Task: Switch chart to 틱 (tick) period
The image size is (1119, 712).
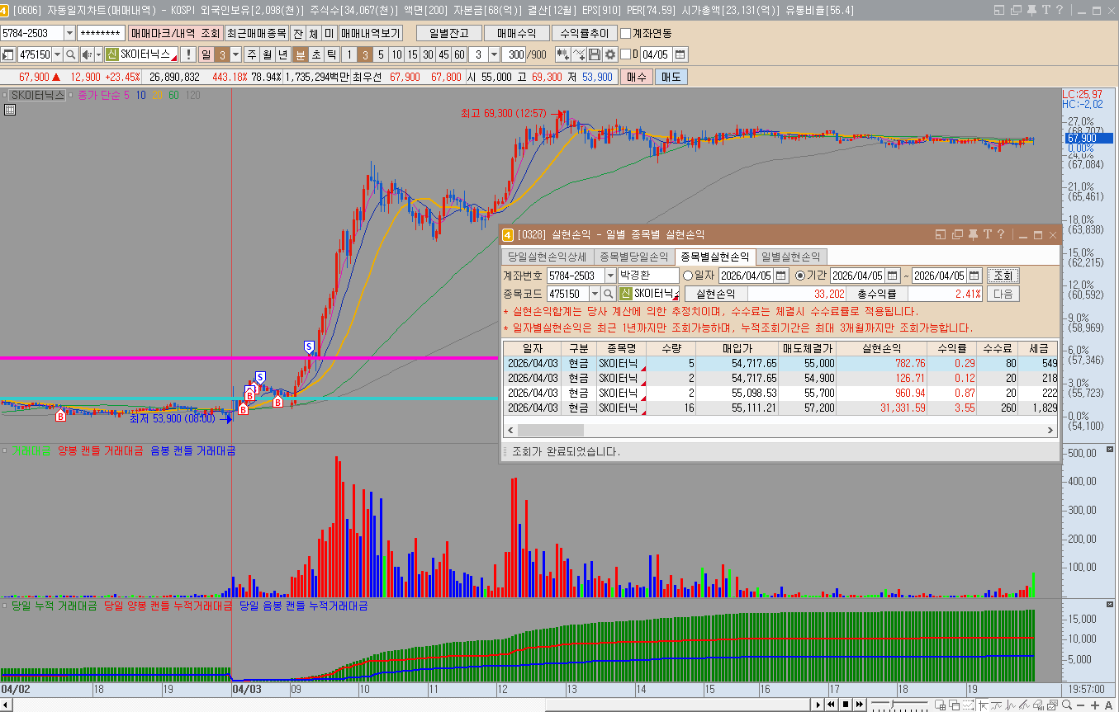Action: point(331,54)
